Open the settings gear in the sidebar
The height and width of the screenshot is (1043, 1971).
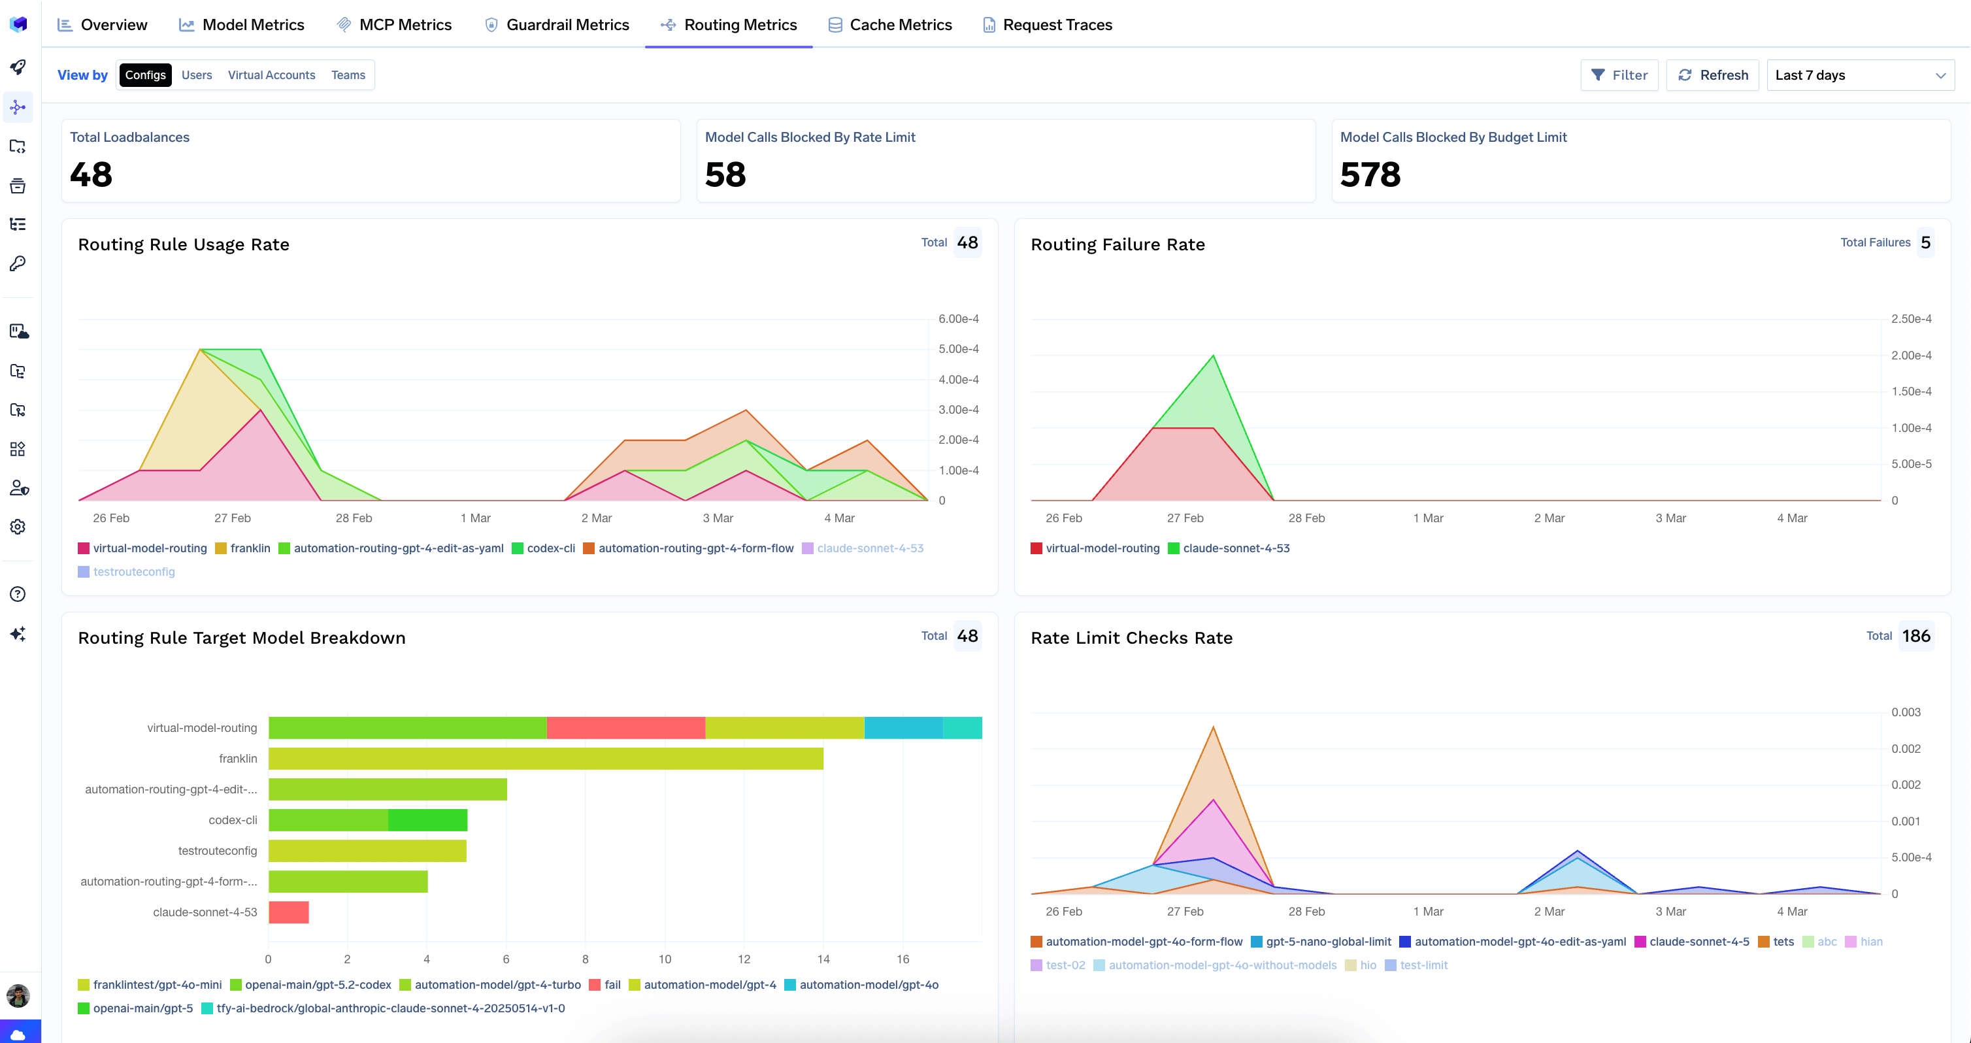[18, 527]
